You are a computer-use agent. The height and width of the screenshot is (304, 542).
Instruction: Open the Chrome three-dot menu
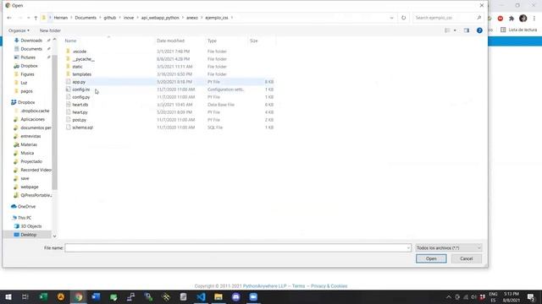click(x=534, y=19)
